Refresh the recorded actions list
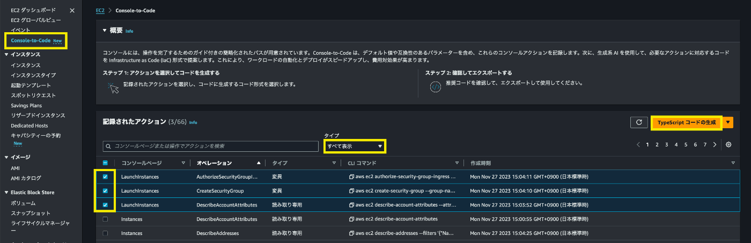This screenshot has width=751, height=243. (638, 122)
